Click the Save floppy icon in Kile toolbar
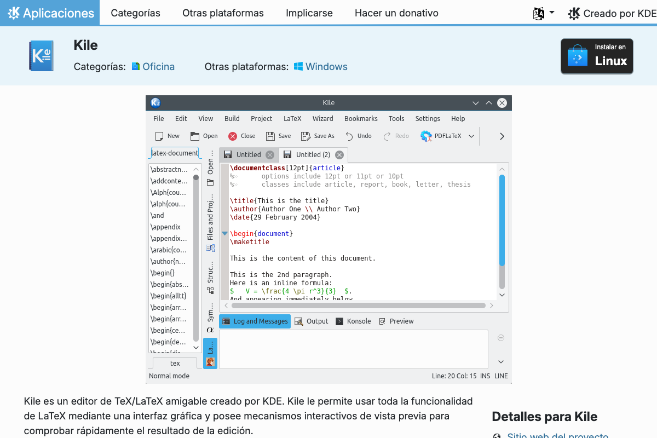 coord(270,136)
